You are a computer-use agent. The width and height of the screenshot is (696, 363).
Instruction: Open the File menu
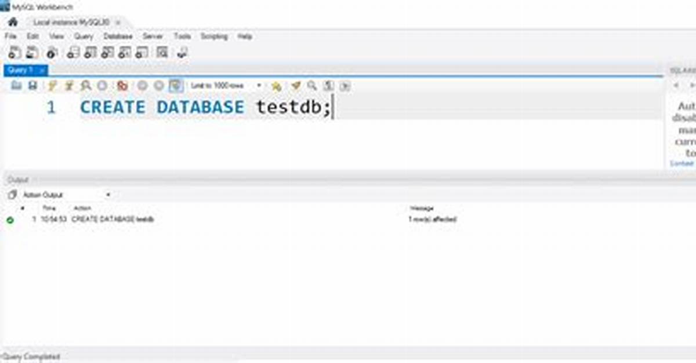point(10,36)
